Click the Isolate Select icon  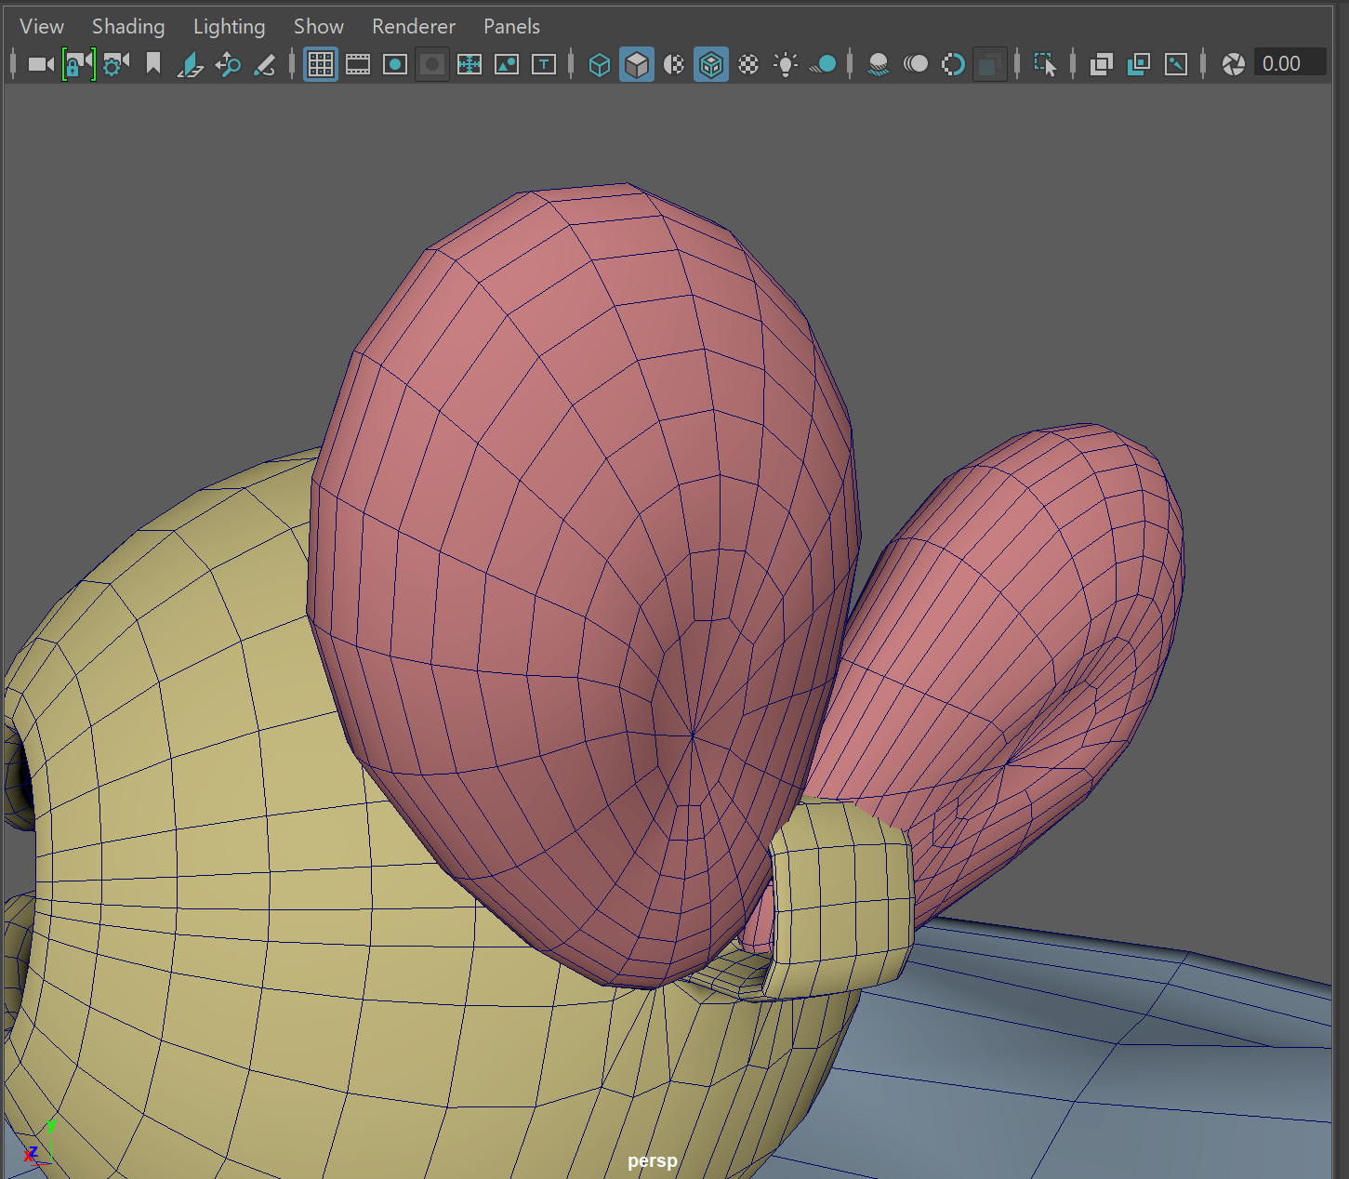(x=1045, y=64)
